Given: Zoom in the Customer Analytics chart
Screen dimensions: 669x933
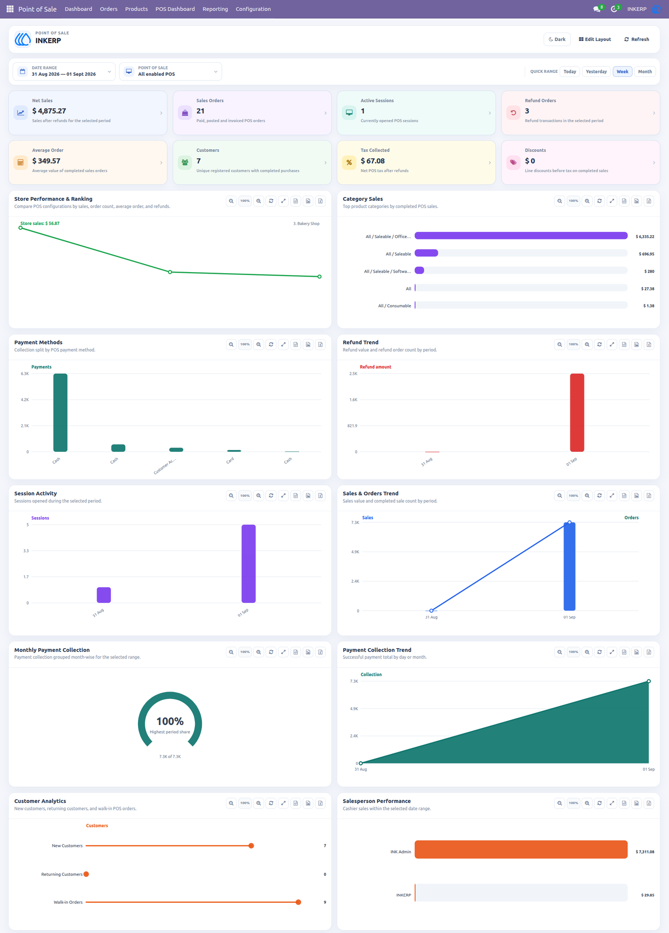Looking at the screenshot, I should click(x=259, y=803).
